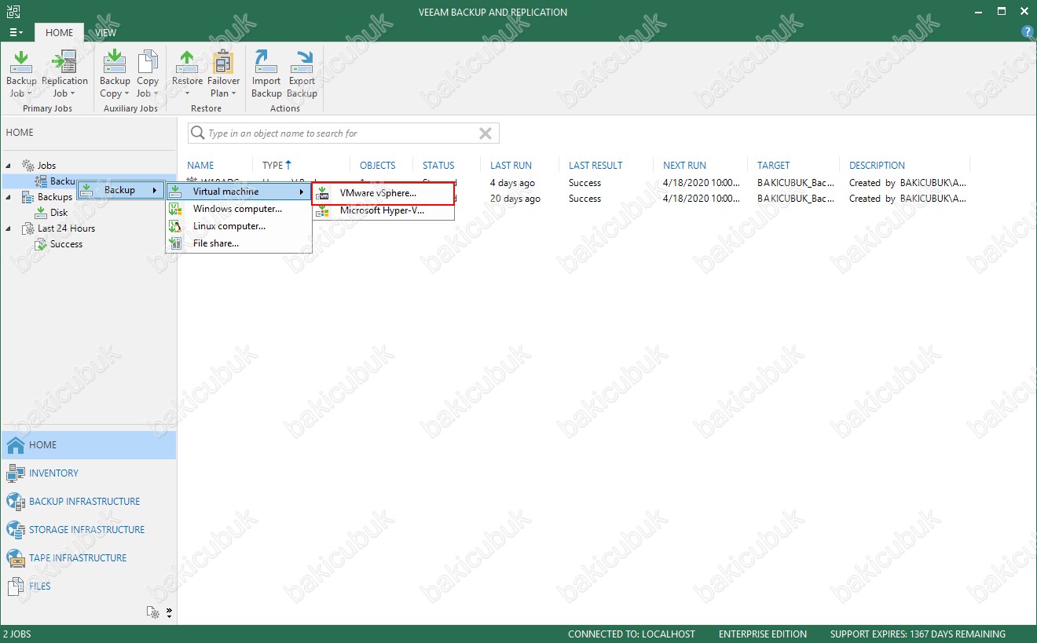
Task: Open the HOME navigation pane
Action: click(88, 445)
